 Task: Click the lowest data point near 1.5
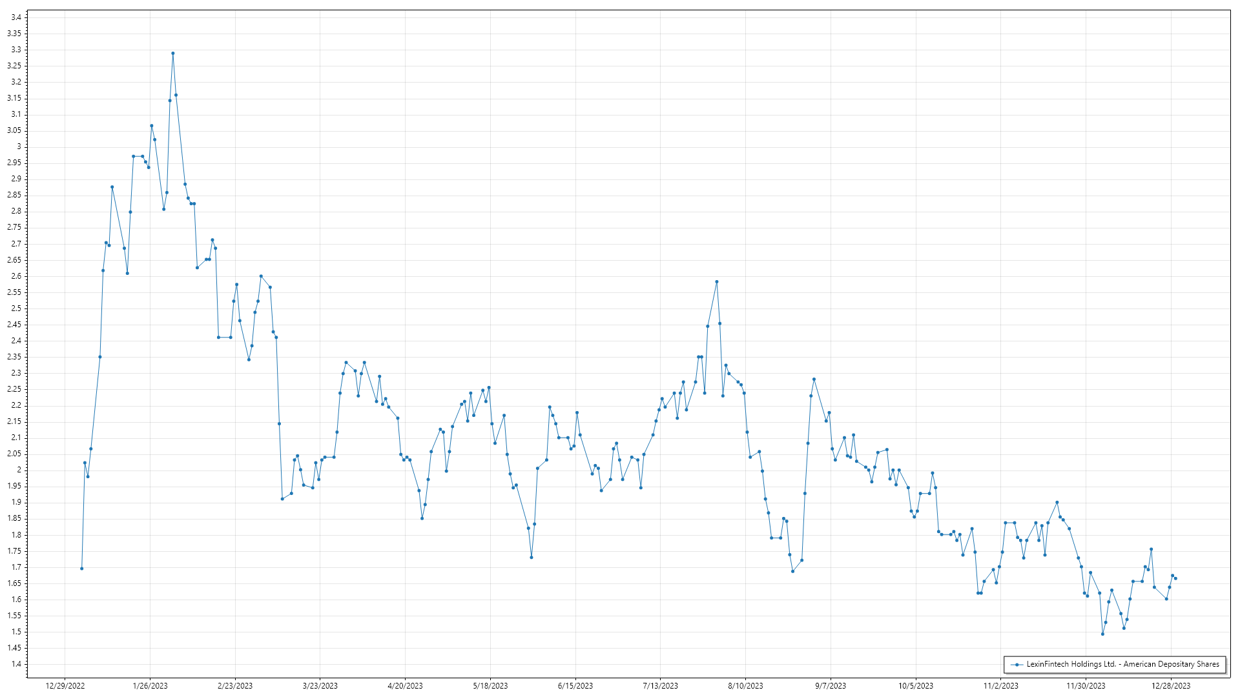click(x=1102, y=634)
